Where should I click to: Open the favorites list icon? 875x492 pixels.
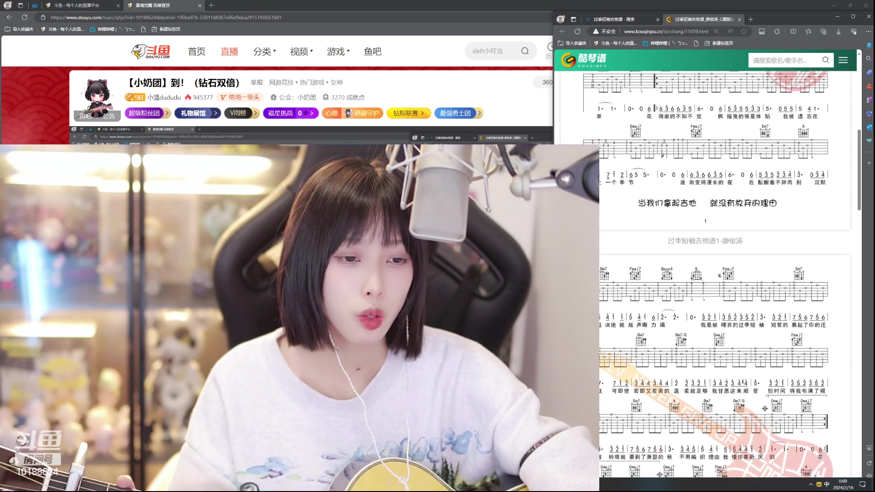(x=808, y=31)
